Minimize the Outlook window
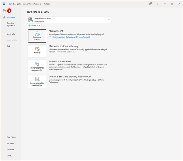Screen dimensions: 183x161 [x=165, y=4]
